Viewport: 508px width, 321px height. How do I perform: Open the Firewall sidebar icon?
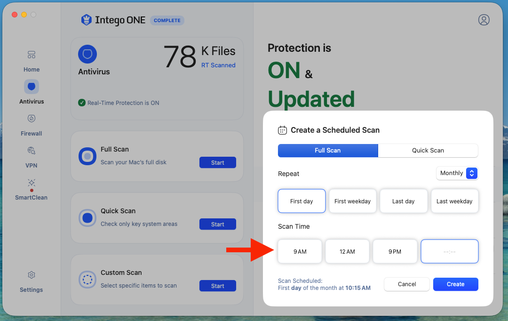tap(32, 119)
